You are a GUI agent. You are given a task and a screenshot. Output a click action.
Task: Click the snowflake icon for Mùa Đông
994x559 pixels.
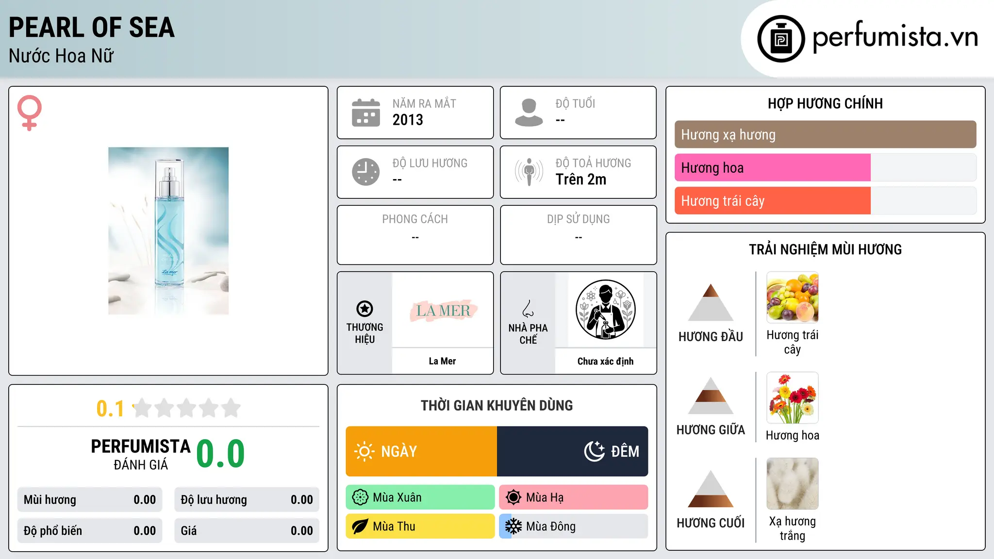tap(514, 526)
